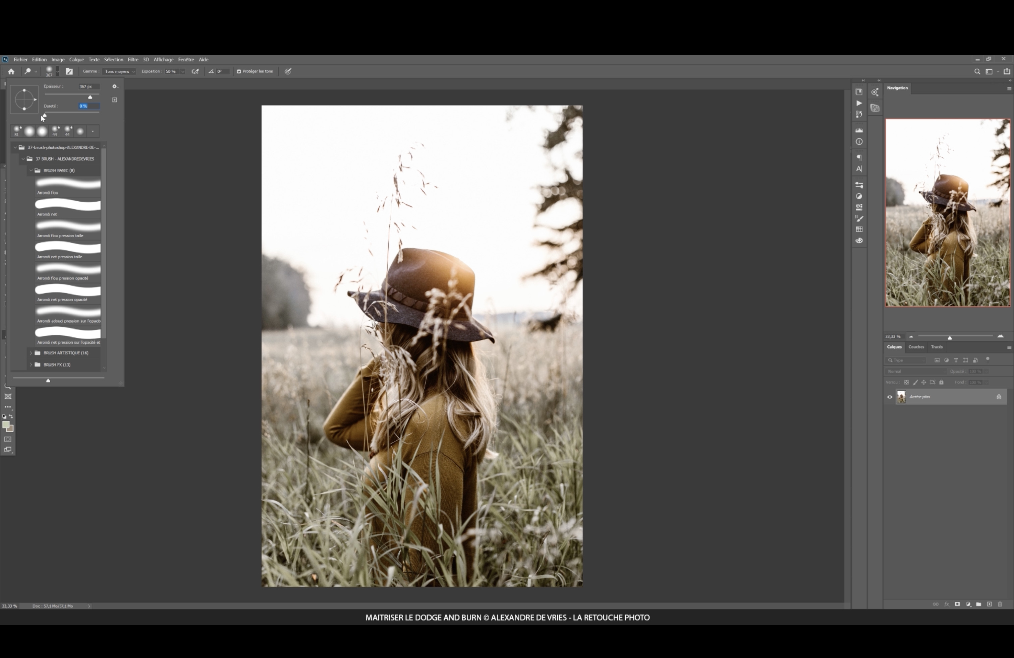Uncheck Protéger les tons checkbox
Image resolution: width=1014 pixels, height=658 pixels.
point(239,71)
